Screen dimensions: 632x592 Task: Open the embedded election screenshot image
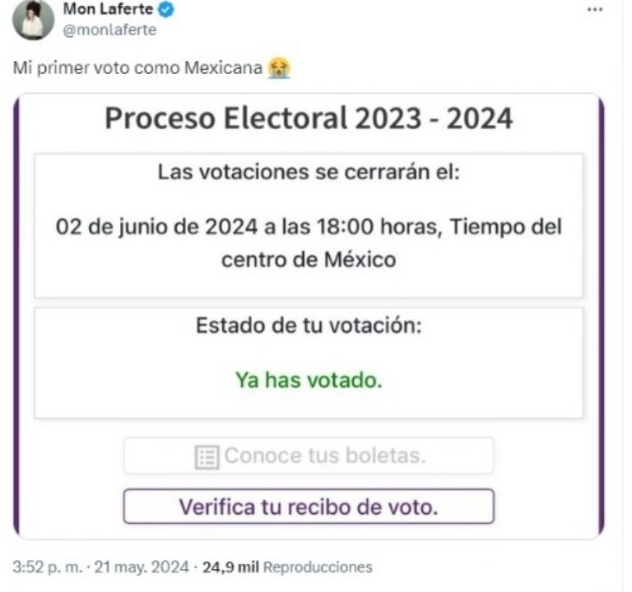coord(309,316)
